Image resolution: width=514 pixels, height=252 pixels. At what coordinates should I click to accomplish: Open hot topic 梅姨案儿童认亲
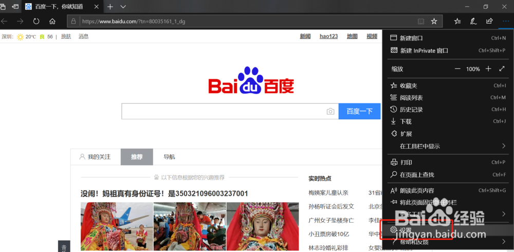[328, 193]
